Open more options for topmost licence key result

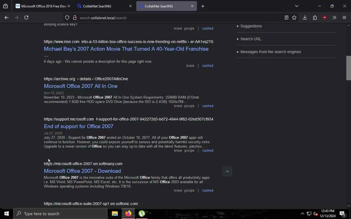point(198,28)
